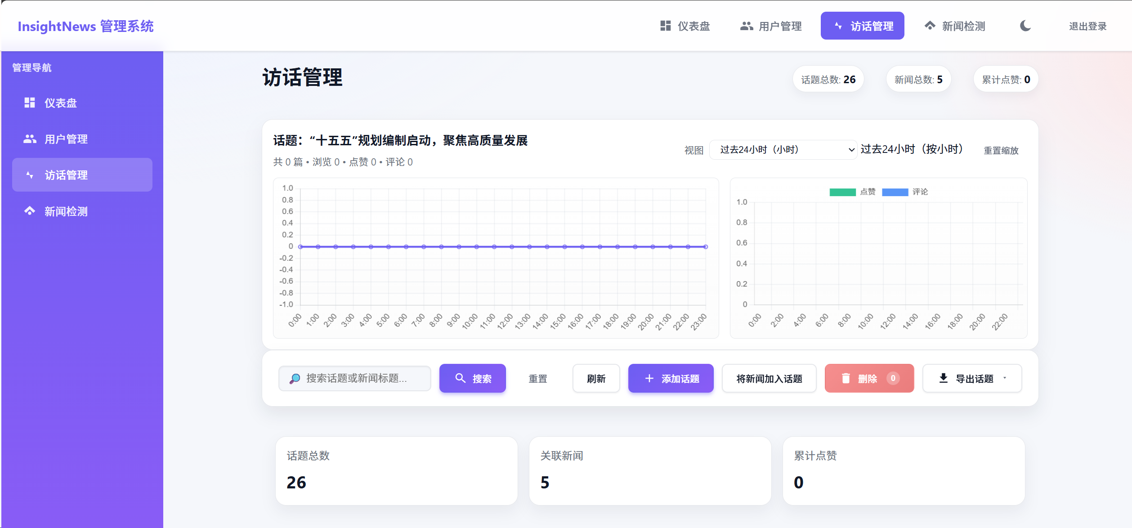Click the 将新闻加入话题 button
Screen dimensions: 1132x528
769,378
